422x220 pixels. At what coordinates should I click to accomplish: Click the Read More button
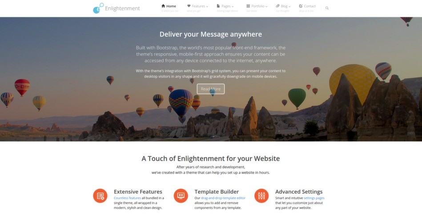click(x=211, y=89)
